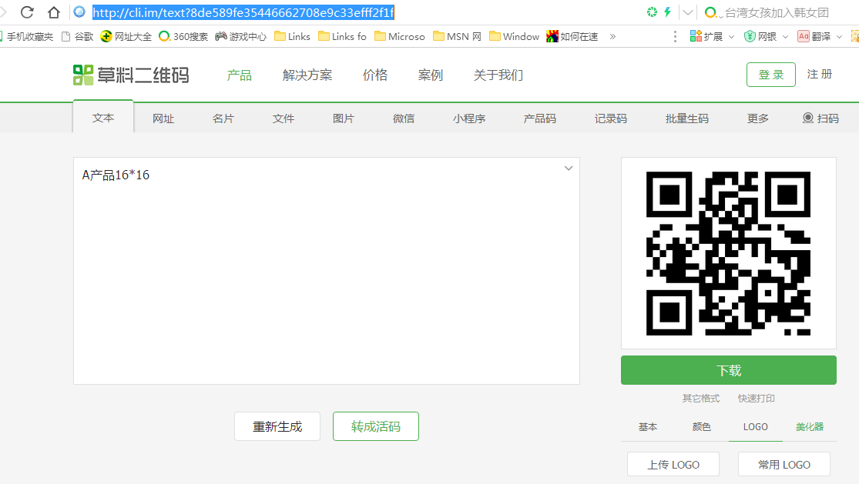Click the lightning speed-mode icon in address bar

pos(667,12)
